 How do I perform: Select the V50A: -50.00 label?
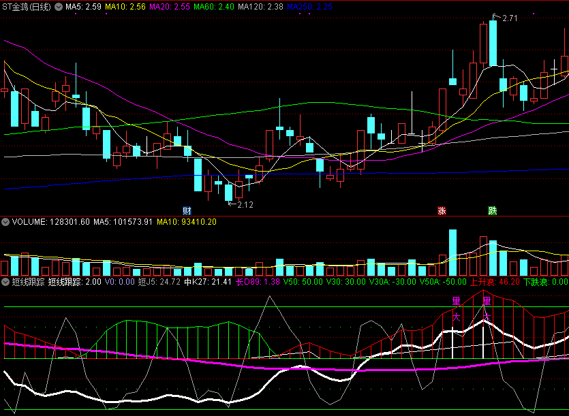(443, 281)
